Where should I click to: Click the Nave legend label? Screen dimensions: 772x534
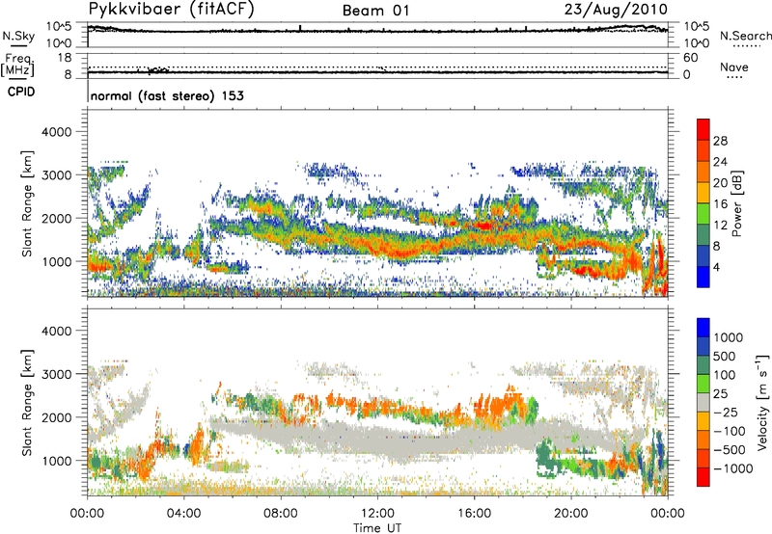[x=734, y=67]
